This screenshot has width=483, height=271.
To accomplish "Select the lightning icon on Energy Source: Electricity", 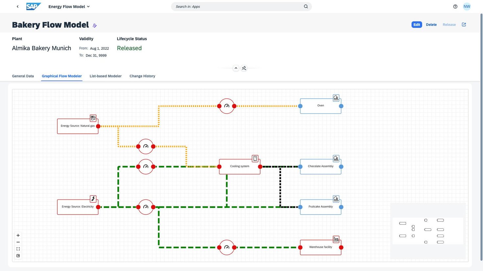I will [93, 198].
